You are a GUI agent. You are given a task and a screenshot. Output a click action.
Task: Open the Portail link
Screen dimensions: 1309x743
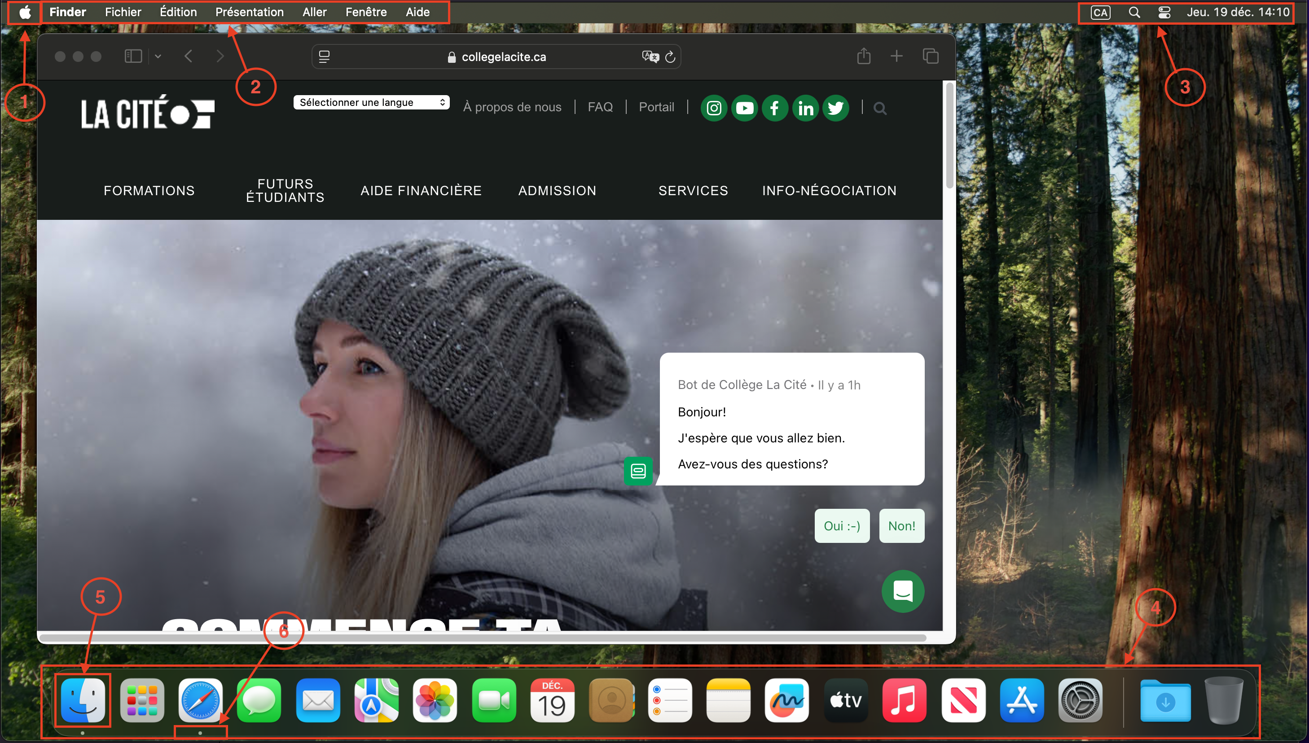click(x=657, y=107)
